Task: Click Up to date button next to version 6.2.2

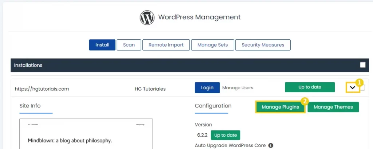Action: pyautogui.click(x=225, y=135)
